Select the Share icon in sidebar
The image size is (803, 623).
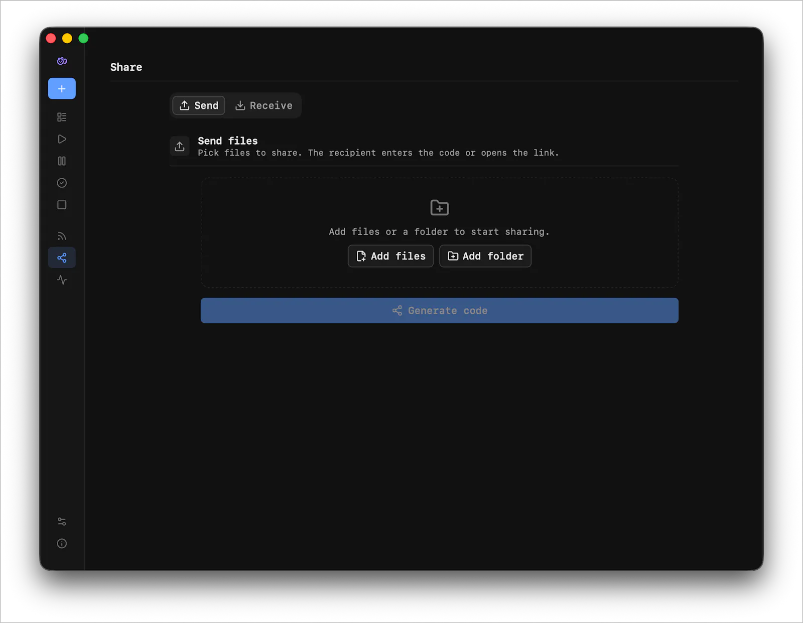tap(62, 258)
